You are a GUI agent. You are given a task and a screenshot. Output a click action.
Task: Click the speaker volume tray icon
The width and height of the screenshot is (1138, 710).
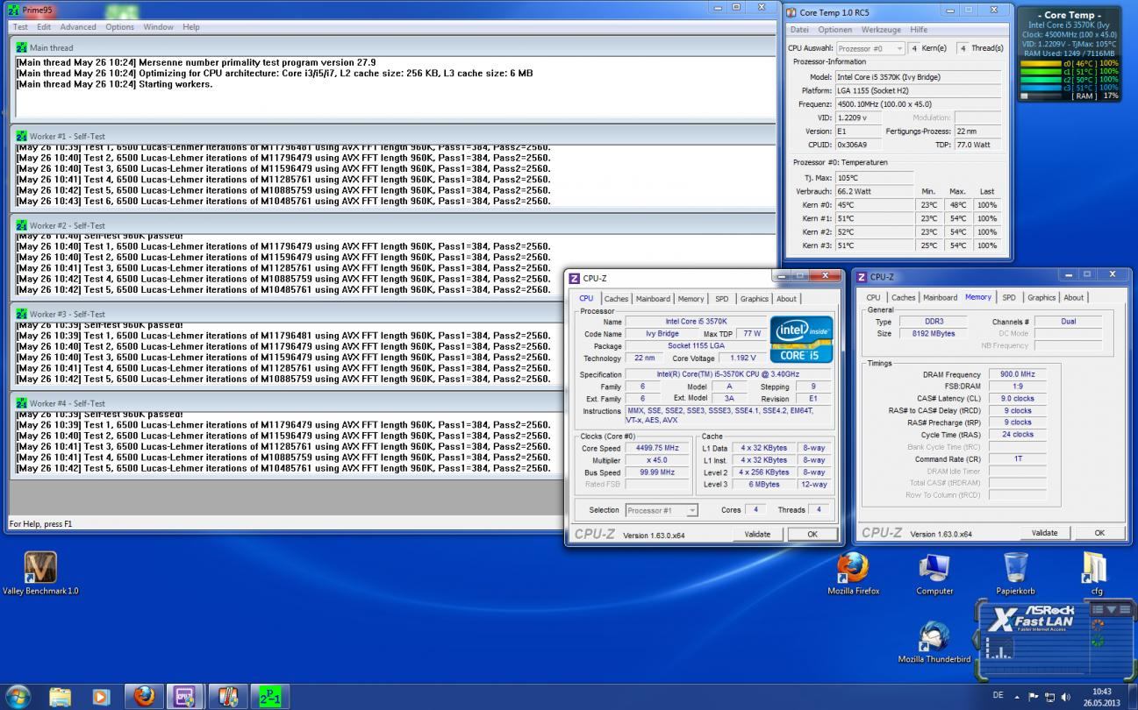click(1065, 697)
